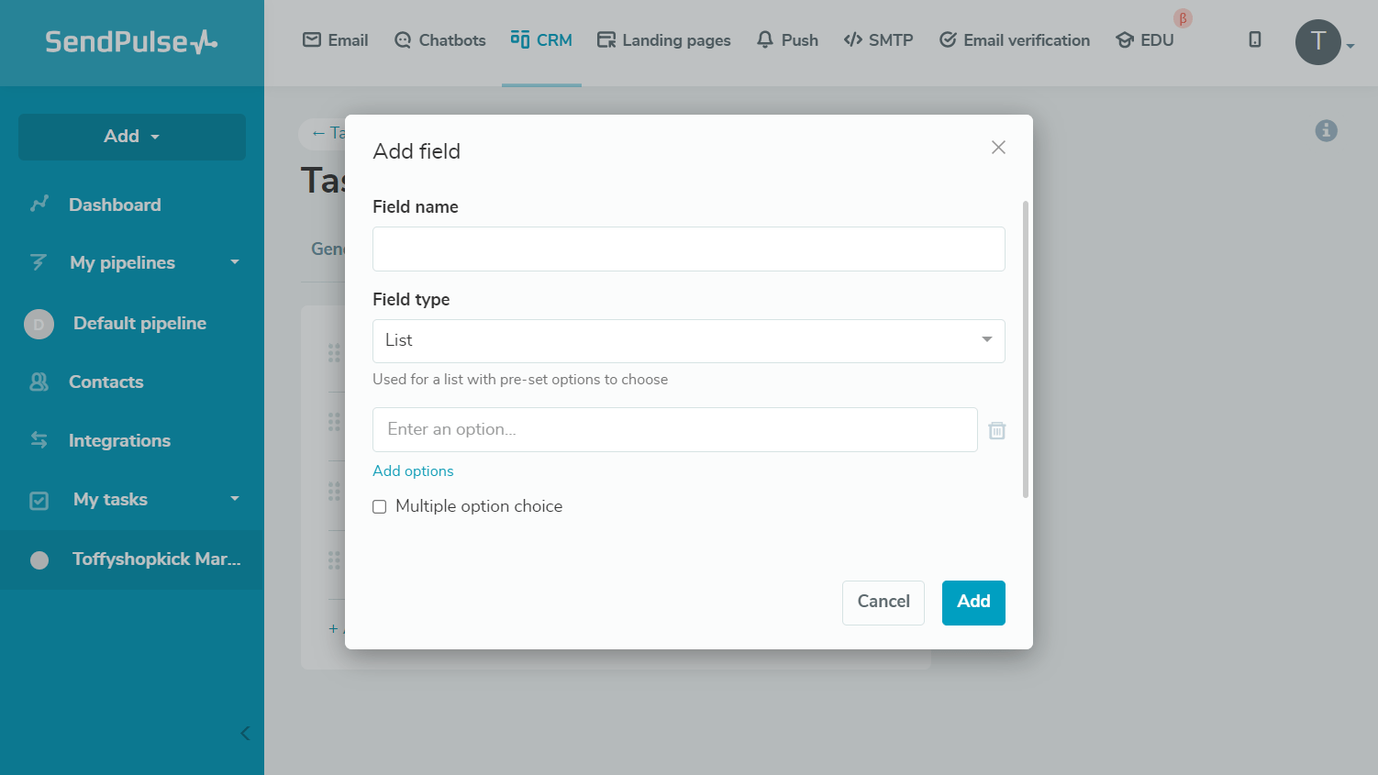The image size is (1378, 775).
Task: Click the SendPulse logo
Action: click(131, 42)
